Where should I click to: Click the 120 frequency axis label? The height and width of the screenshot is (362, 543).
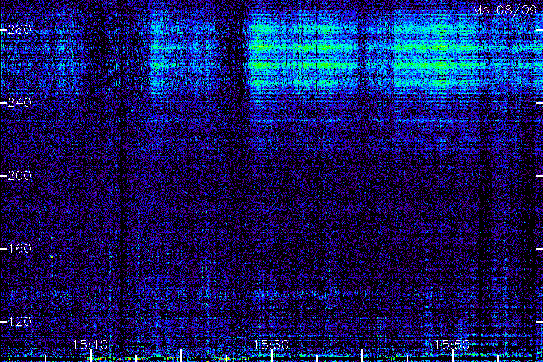click(x=19, y=322)
